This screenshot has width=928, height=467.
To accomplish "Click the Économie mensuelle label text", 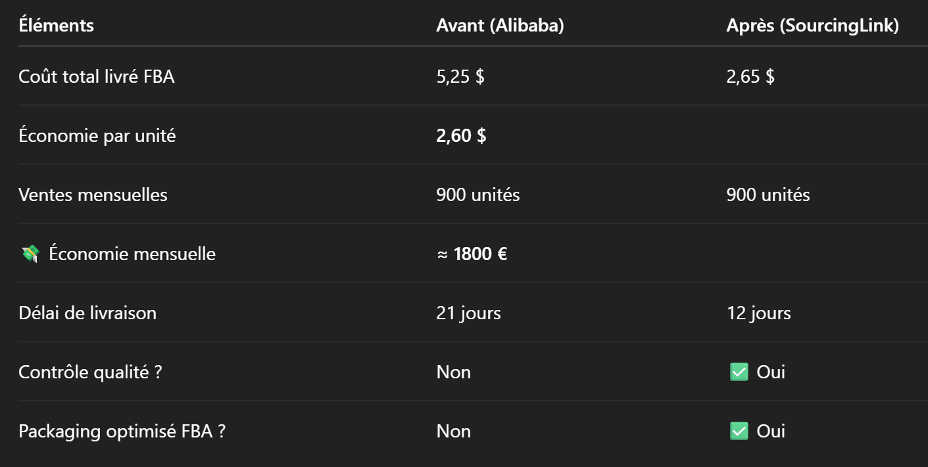I will click(x=132, y=254).
